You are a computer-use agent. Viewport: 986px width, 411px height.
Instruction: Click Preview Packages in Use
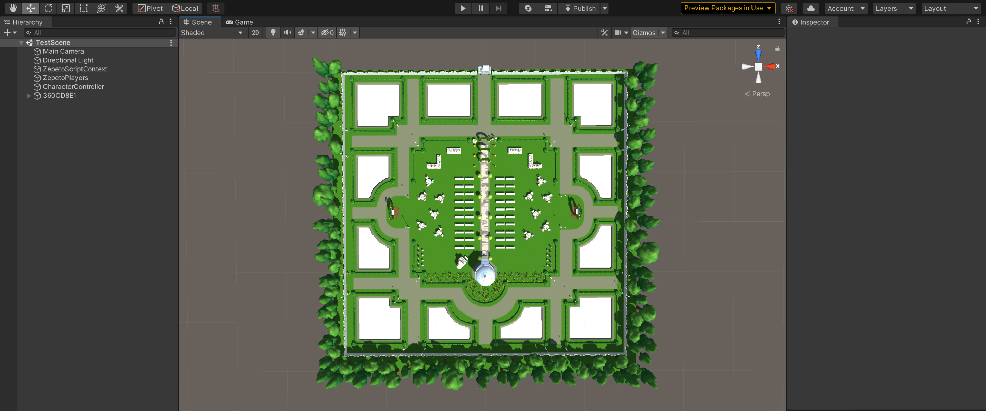(x=727, y=8)
